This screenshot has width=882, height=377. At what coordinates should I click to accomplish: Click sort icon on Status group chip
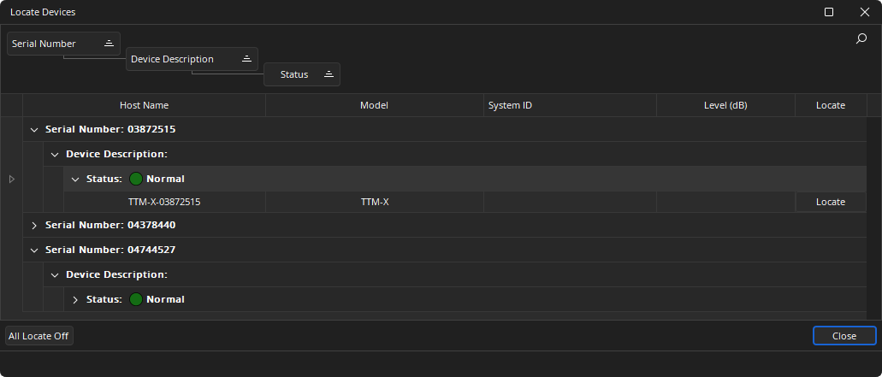pos(329,75)
